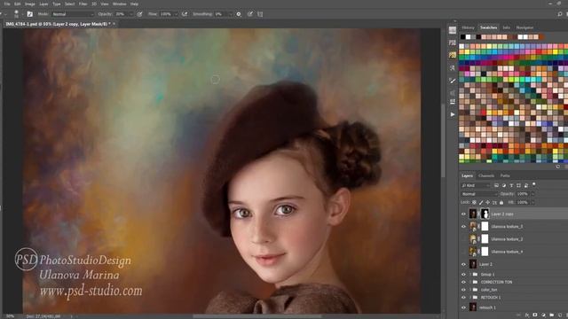Switch to the Channels tab
The width and height of the screenshot is (568, 319).
click(x=486, y=175)
